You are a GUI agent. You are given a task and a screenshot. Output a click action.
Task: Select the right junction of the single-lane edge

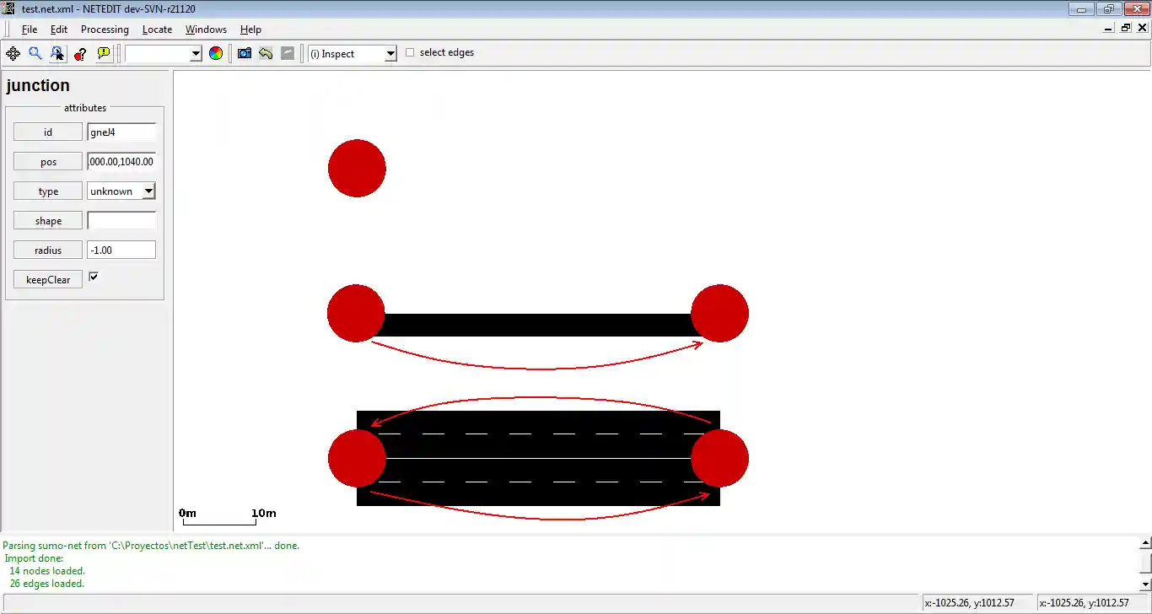[x=719, y=314]
